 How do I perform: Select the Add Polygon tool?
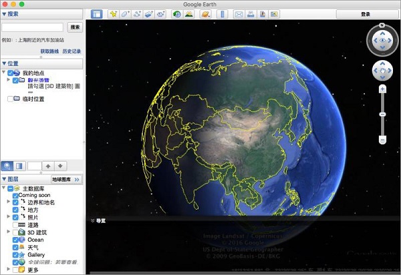click(125, 14)
